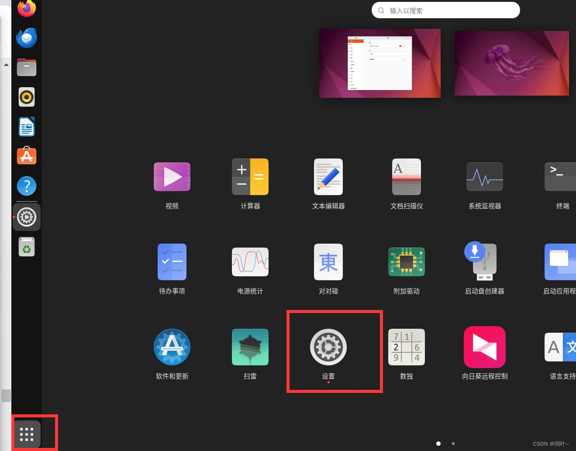Viewport: 576px width, 451px height.
Task: Open the 文本编辑器 text editor
Action: [x=328, y=177]
